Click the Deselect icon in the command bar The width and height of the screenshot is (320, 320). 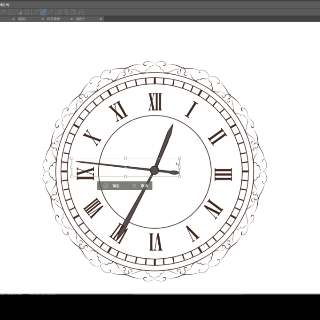pos(12,12)
